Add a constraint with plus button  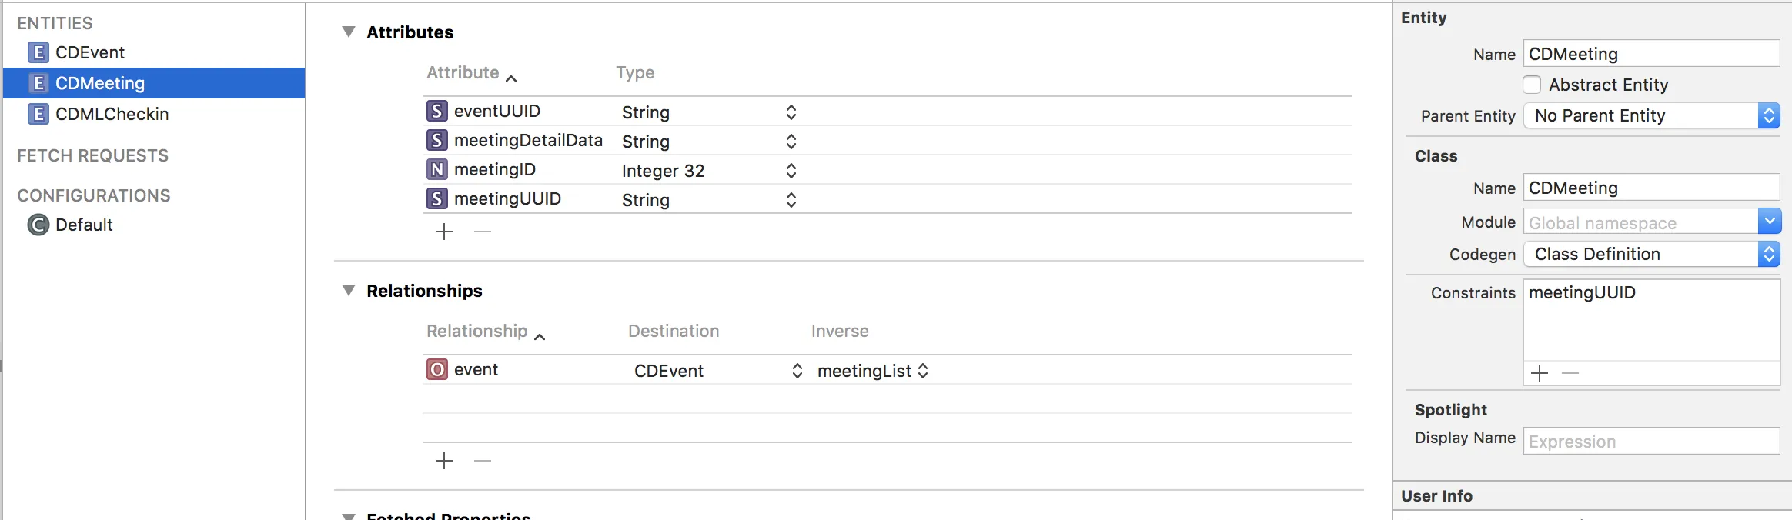coord(1540,373)
